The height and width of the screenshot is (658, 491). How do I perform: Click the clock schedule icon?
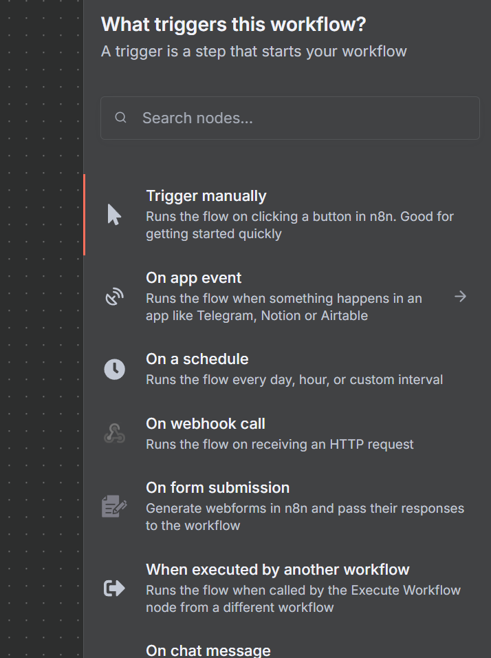(x=114, y=369)
